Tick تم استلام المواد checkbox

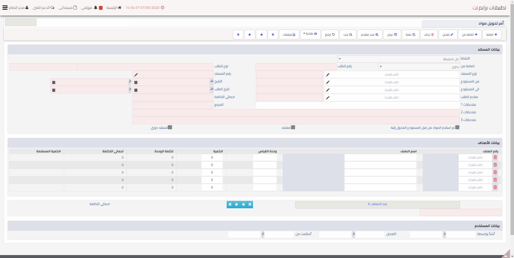click(x=457, y=127)
